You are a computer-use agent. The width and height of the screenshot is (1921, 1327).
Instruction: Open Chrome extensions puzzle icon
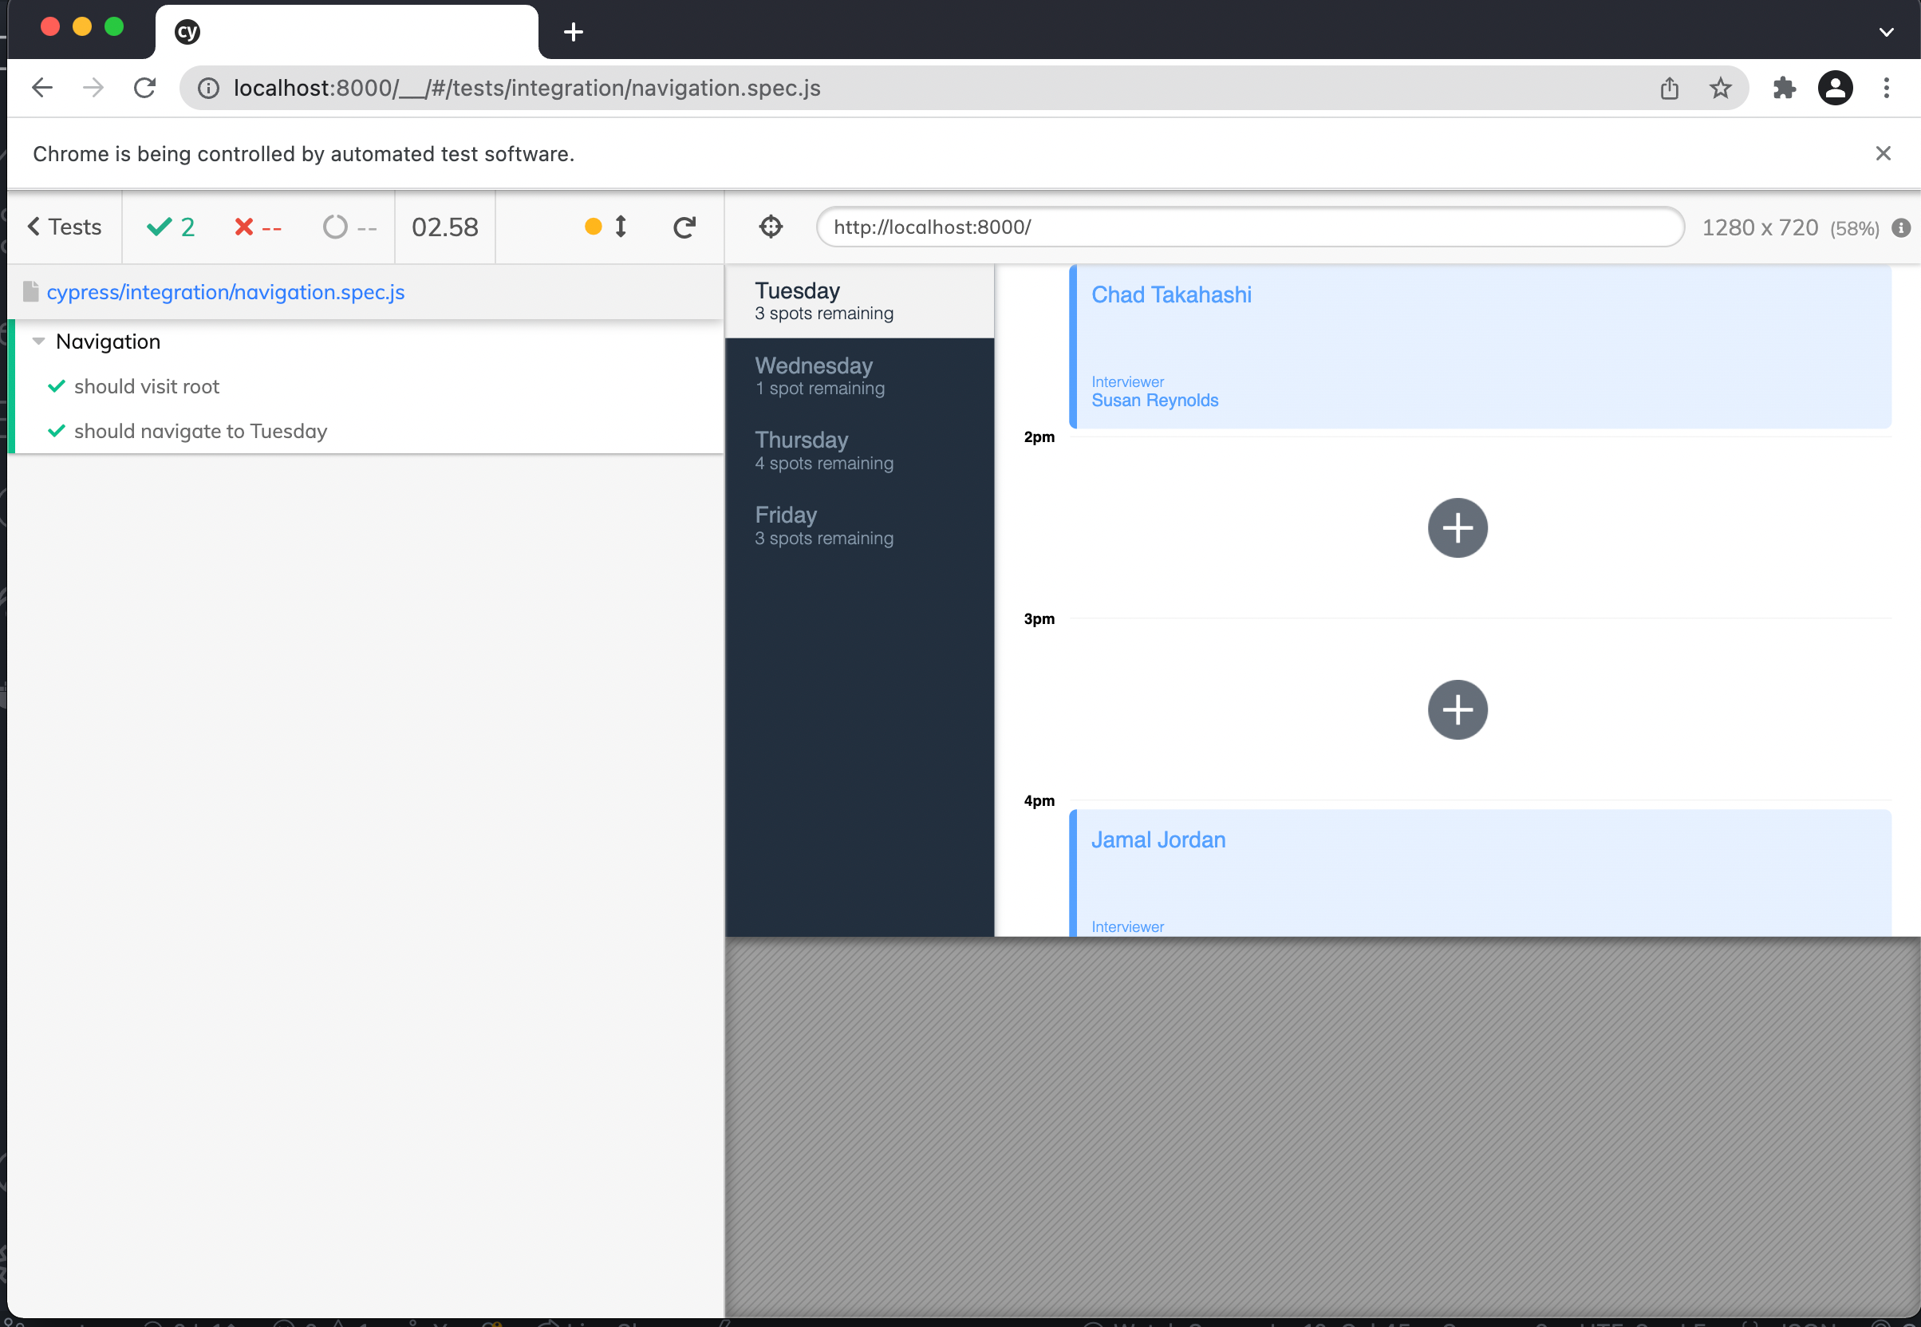[x=1784, y=87]
